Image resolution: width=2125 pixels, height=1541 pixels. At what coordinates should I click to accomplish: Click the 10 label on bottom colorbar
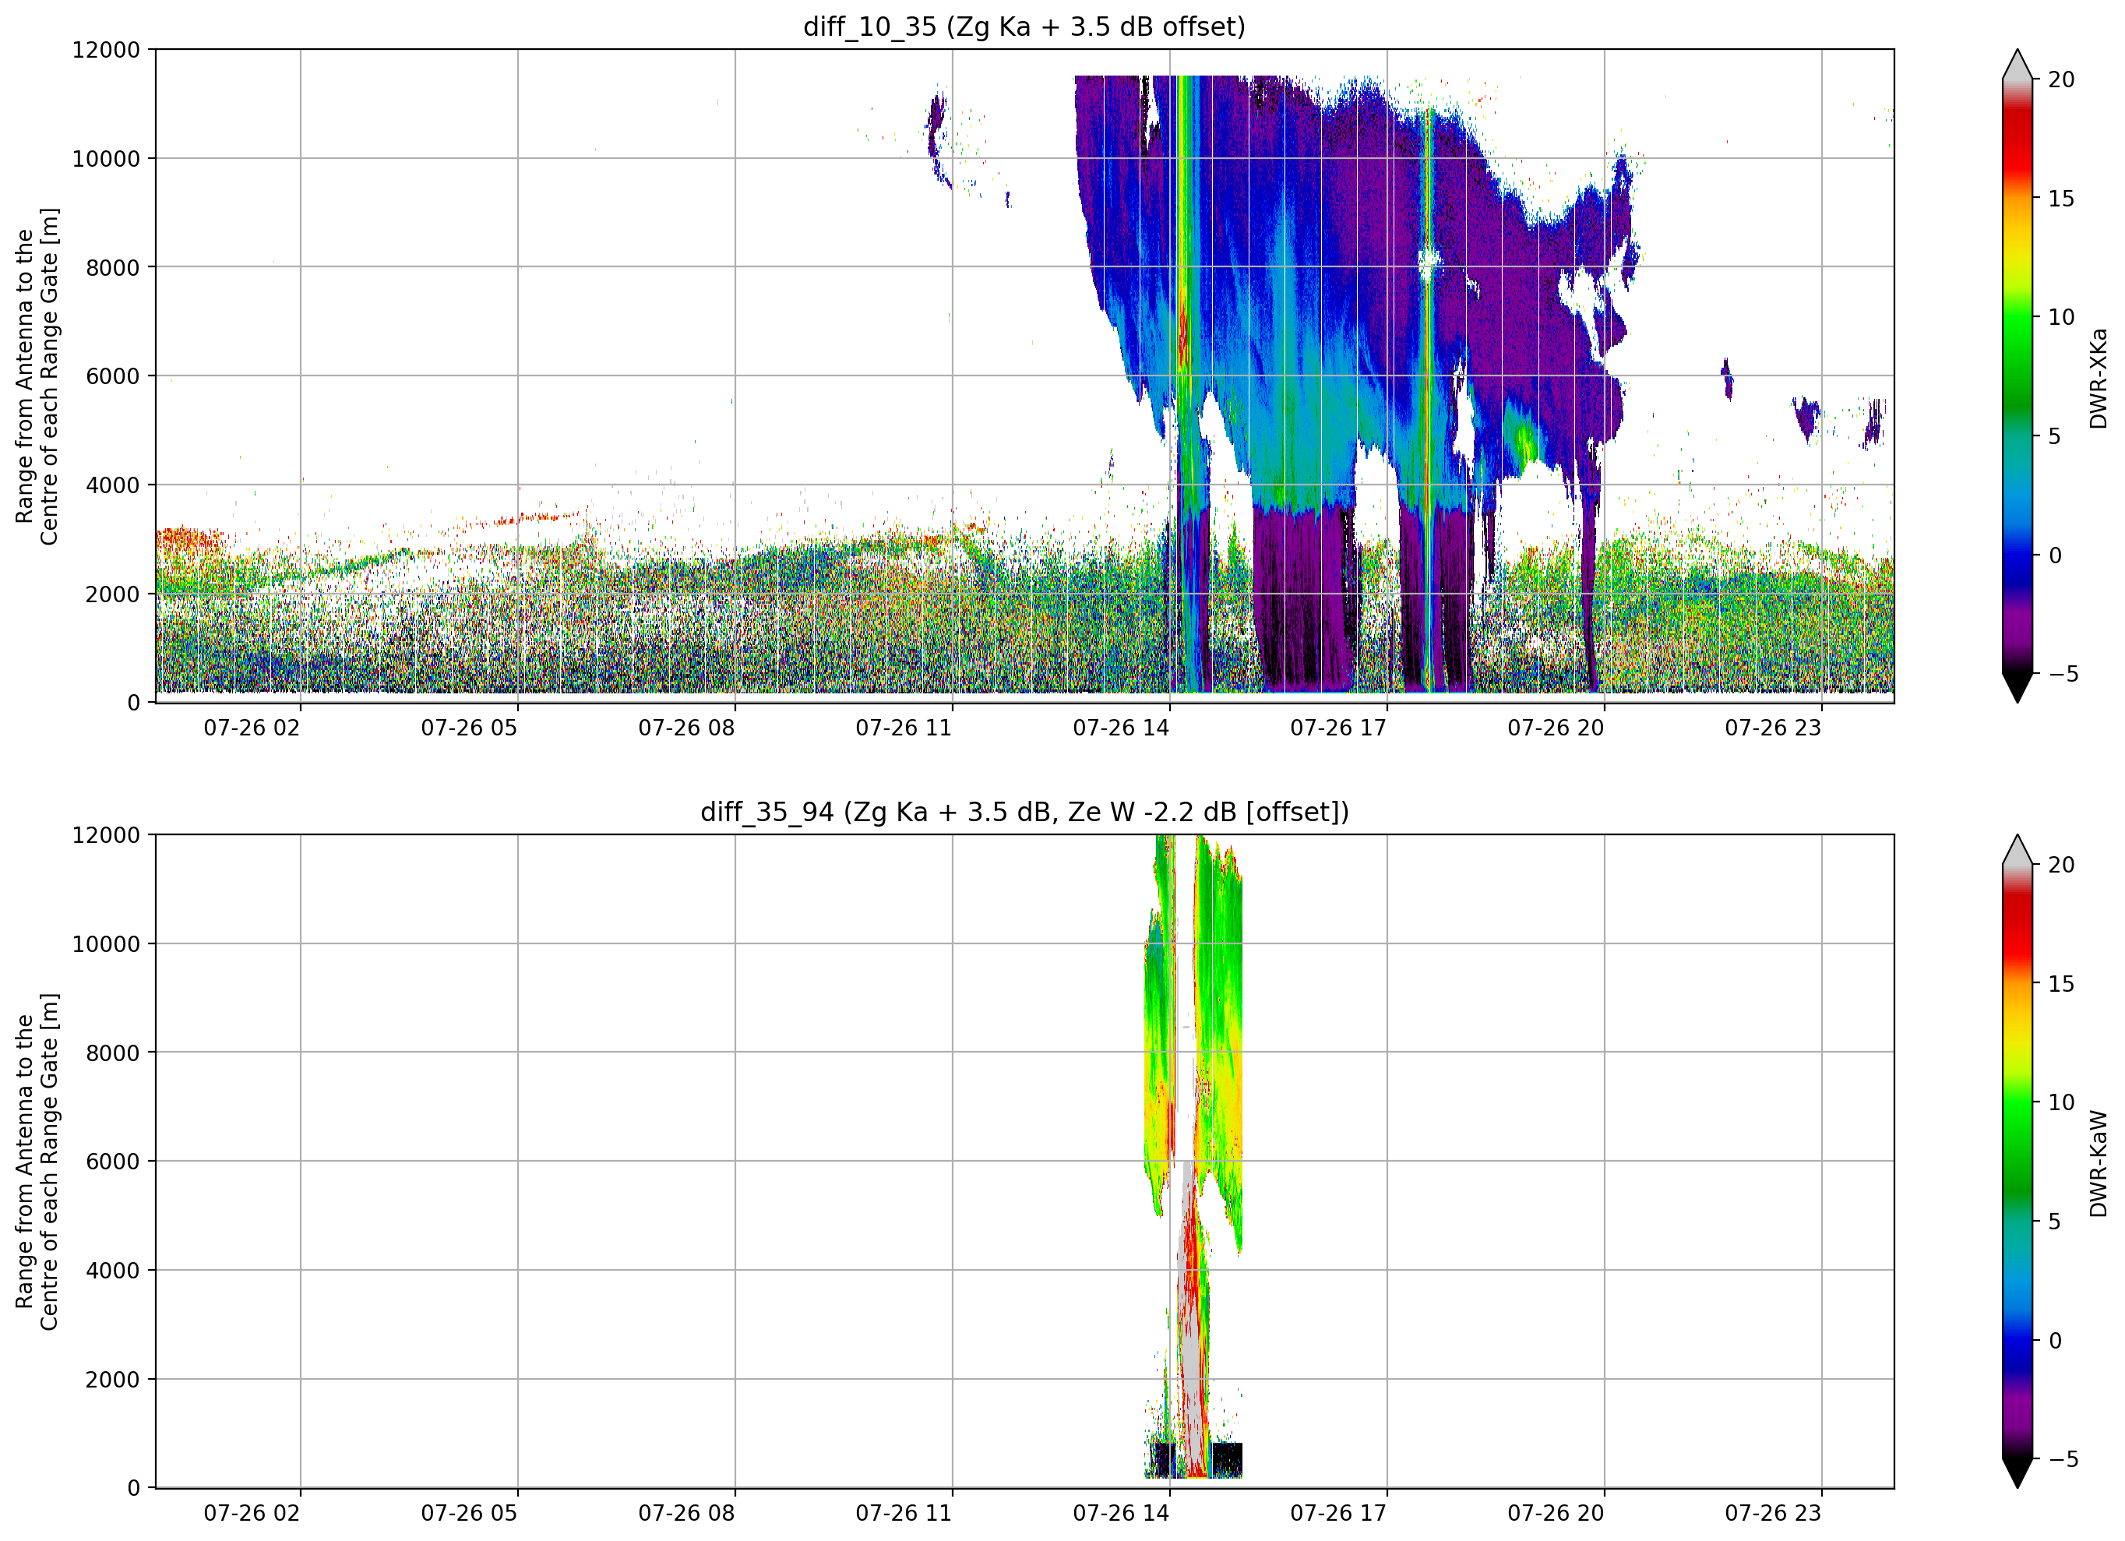[2061, 1102]
